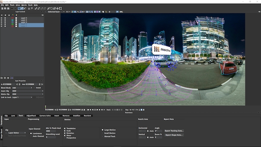
Task: Click the 360 view button in viewer bar
Action: (x=121, y=12)
